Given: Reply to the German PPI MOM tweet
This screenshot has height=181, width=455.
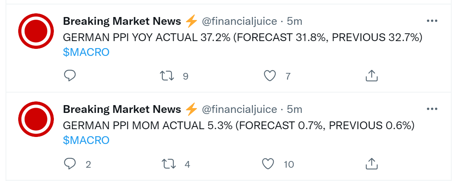Looking at the screenshot, I should (70, 164).
